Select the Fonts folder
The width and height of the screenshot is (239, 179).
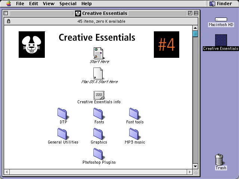pos(99,114)
